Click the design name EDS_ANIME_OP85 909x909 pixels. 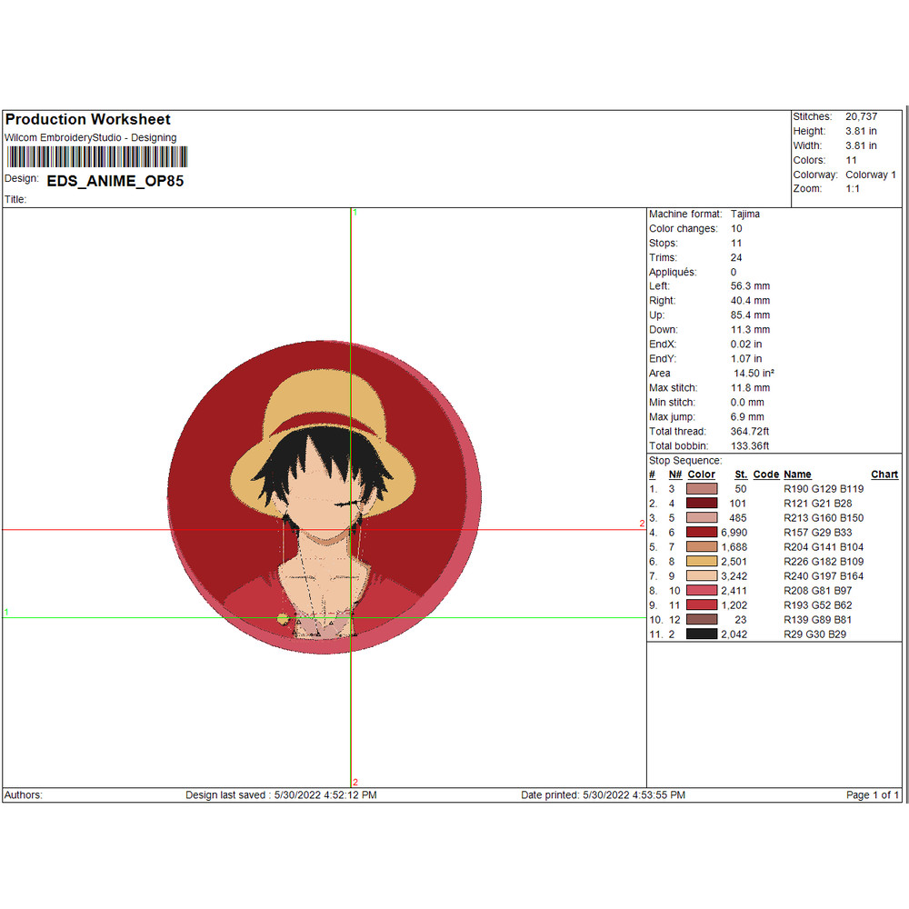(115, 181)
